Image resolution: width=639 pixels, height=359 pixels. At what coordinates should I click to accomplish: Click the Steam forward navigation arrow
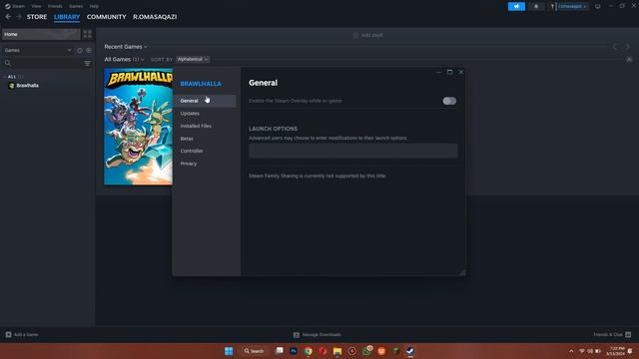[x=19, y=17]
